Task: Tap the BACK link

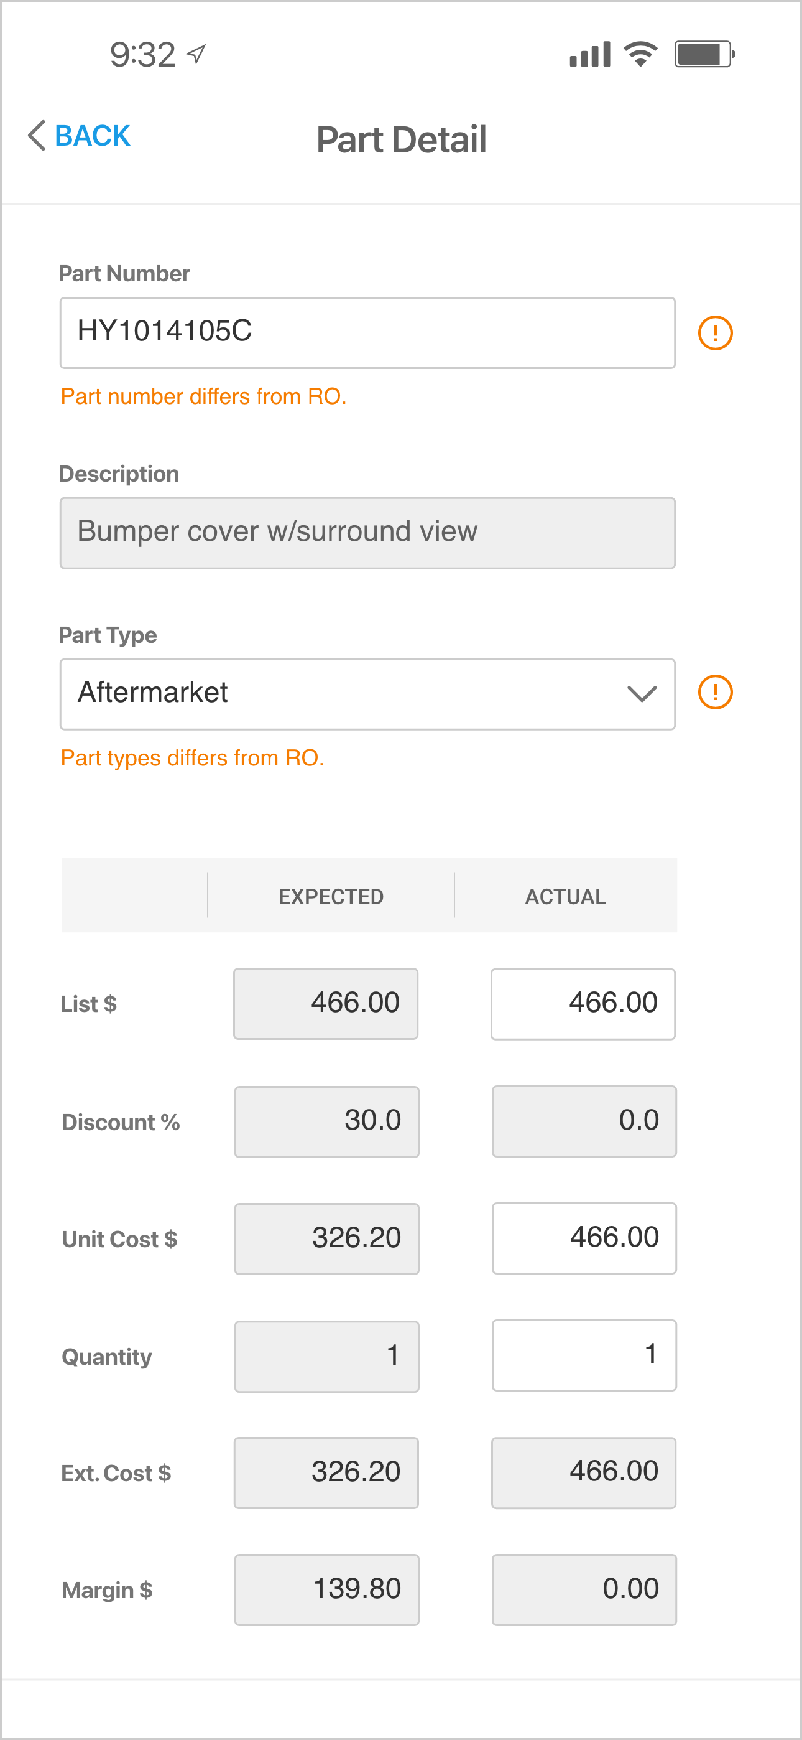Action: point(92,136)
